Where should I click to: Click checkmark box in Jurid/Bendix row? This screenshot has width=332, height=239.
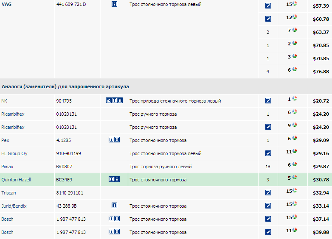click(268, 206)
